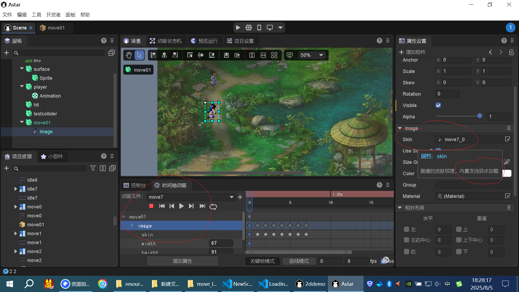The width and height of the screenshot is (519, 292).
Task: Step to the next frame
Action: tap(191, 206)
